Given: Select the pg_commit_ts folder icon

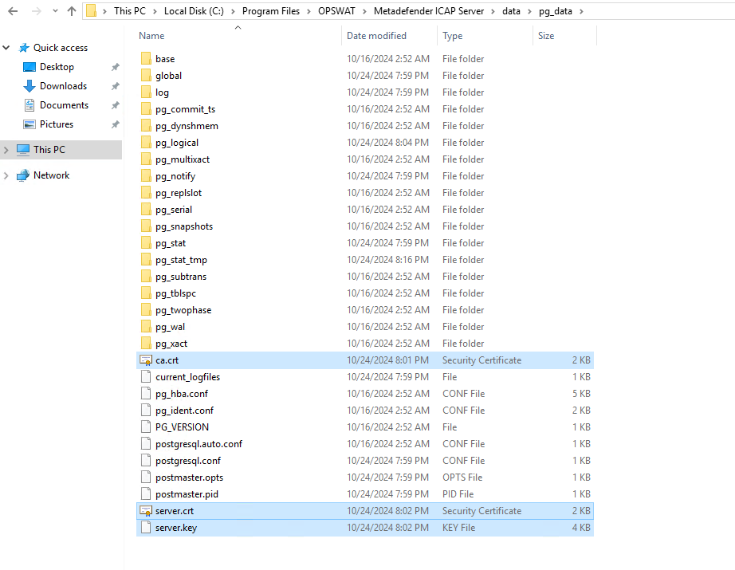Looking at the screenshot, I should [146, 108].
